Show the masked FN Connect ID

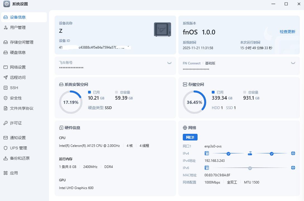pos(293,63)
